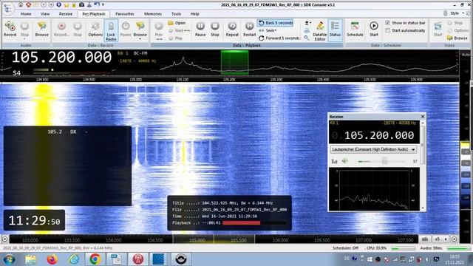Click the circular button at left end of frequency bar
The height and width of the screenshot is (266, 473).
tap(5, 239)
